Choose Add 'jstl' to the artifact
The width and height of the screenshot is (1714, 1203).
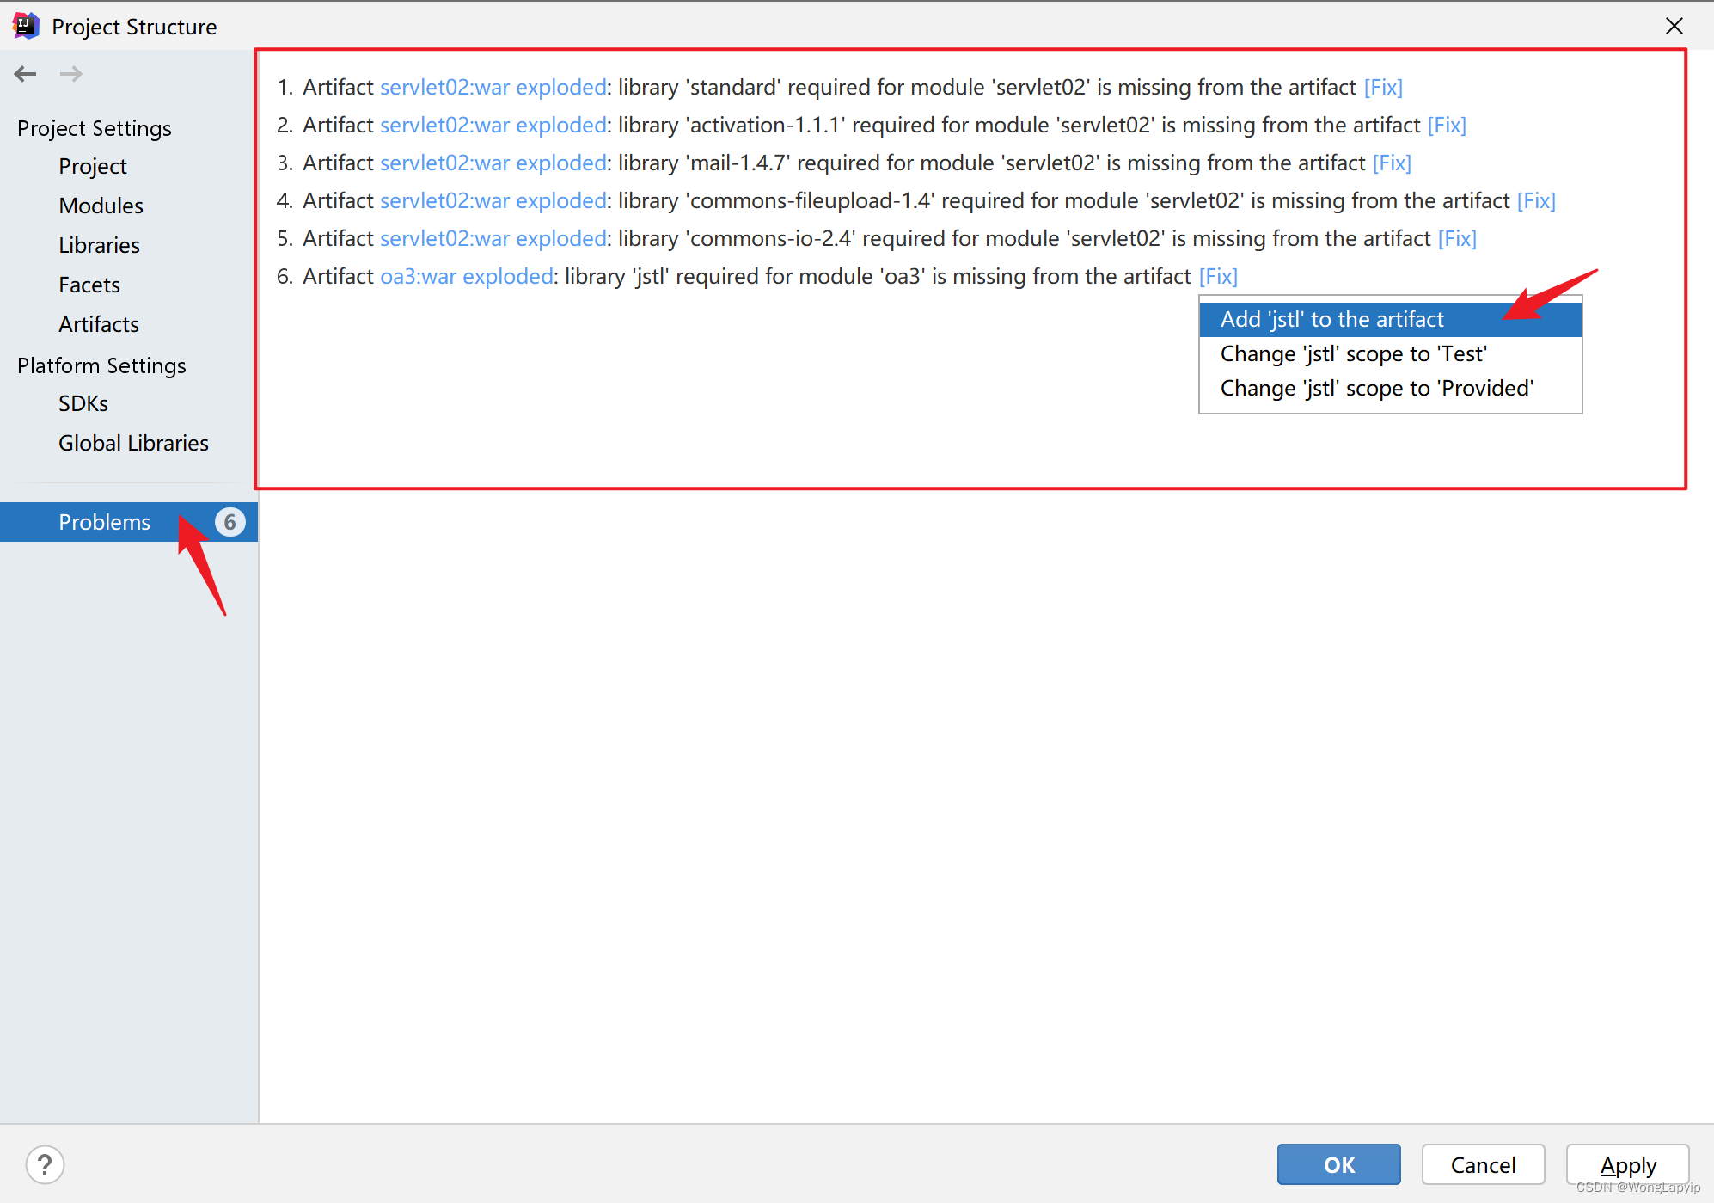(x=1331, y=319)
